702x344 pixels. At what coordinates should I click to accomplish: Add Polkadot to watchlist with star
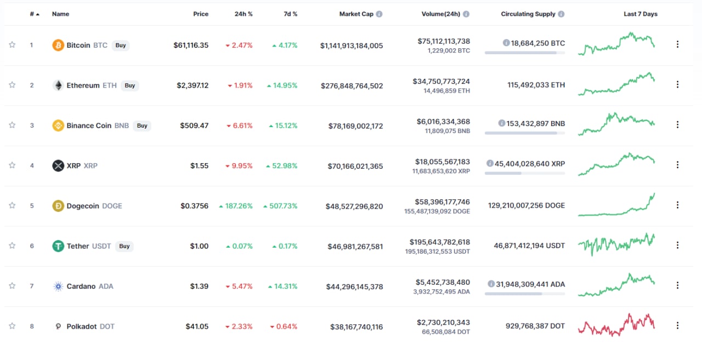tap(12, 326)
